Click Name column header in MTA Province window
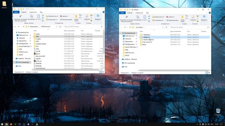This screenshot has width=225, height=126. click(35, 30)
